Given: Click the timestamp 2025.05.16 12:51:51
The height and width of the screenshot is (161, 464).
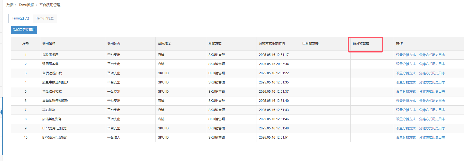Looking at the screenshot, I should click(x=274, y=137).
